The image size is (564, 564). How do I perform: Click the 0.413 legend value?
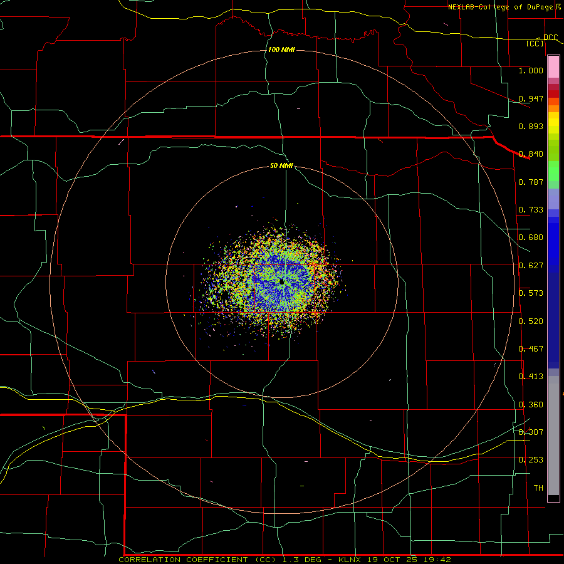[531, 376]
